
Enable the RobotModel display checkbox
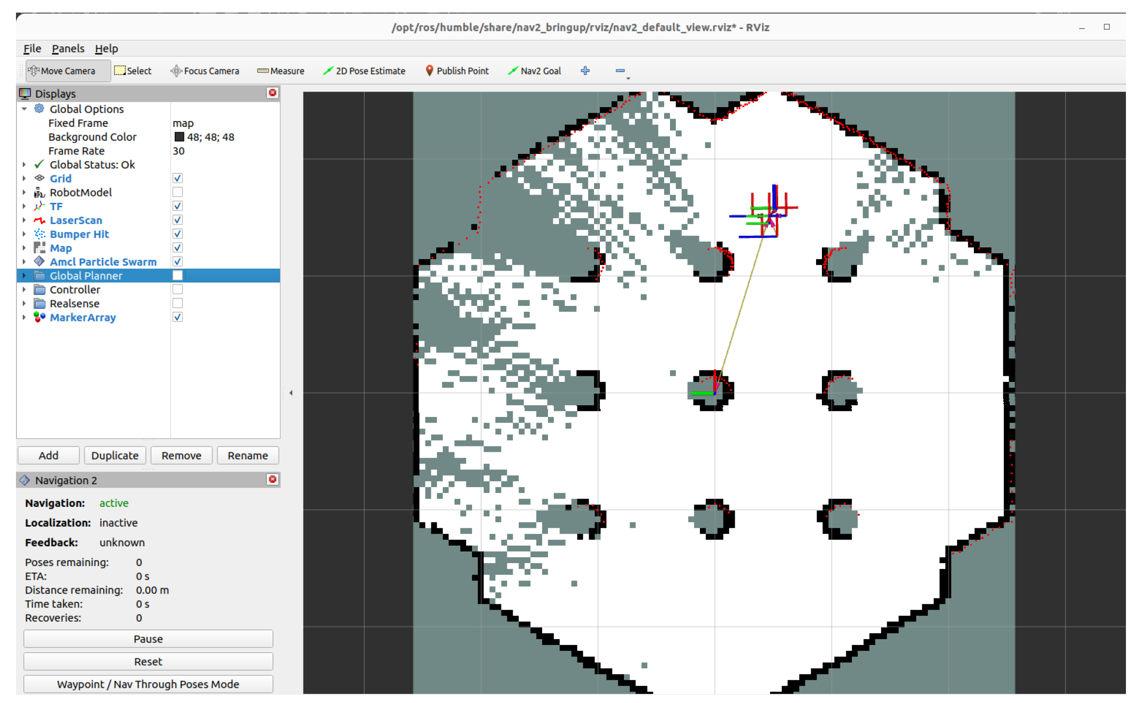(178, 192)
